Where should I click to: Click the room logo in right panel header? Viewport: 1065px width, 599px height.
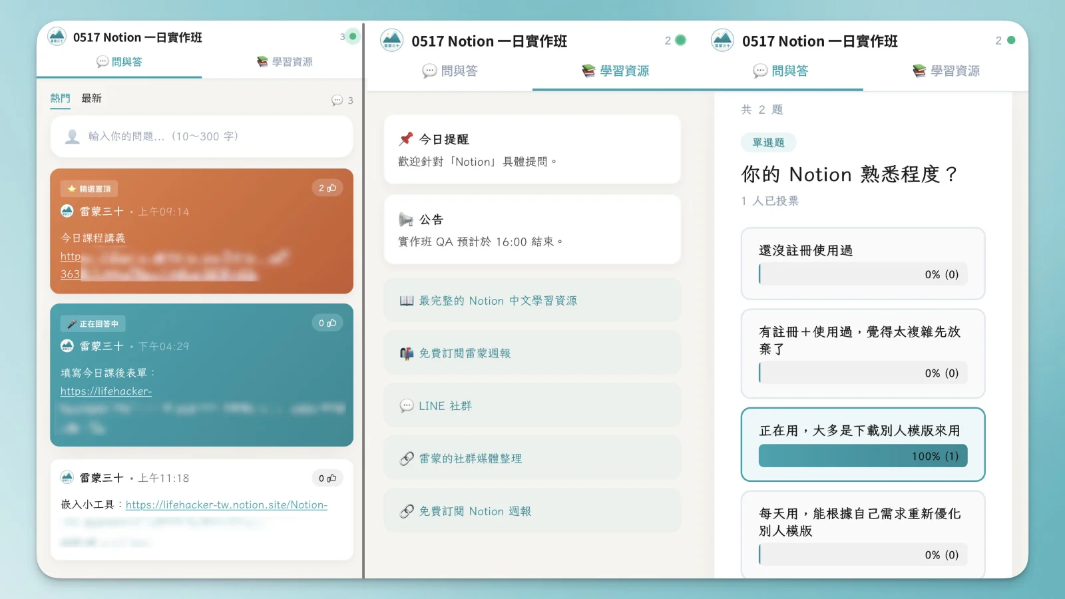click(x=722, y=40)
